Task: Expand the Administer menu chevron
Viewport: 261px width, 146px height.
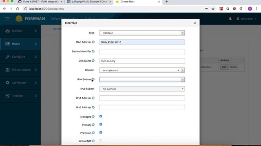Action: pos(35,83)
